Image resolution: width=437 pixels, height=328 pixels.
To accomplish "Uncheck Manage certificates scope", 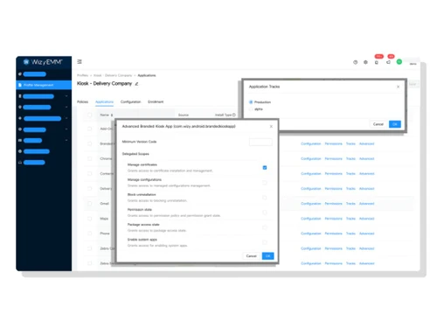I will 265,168.
